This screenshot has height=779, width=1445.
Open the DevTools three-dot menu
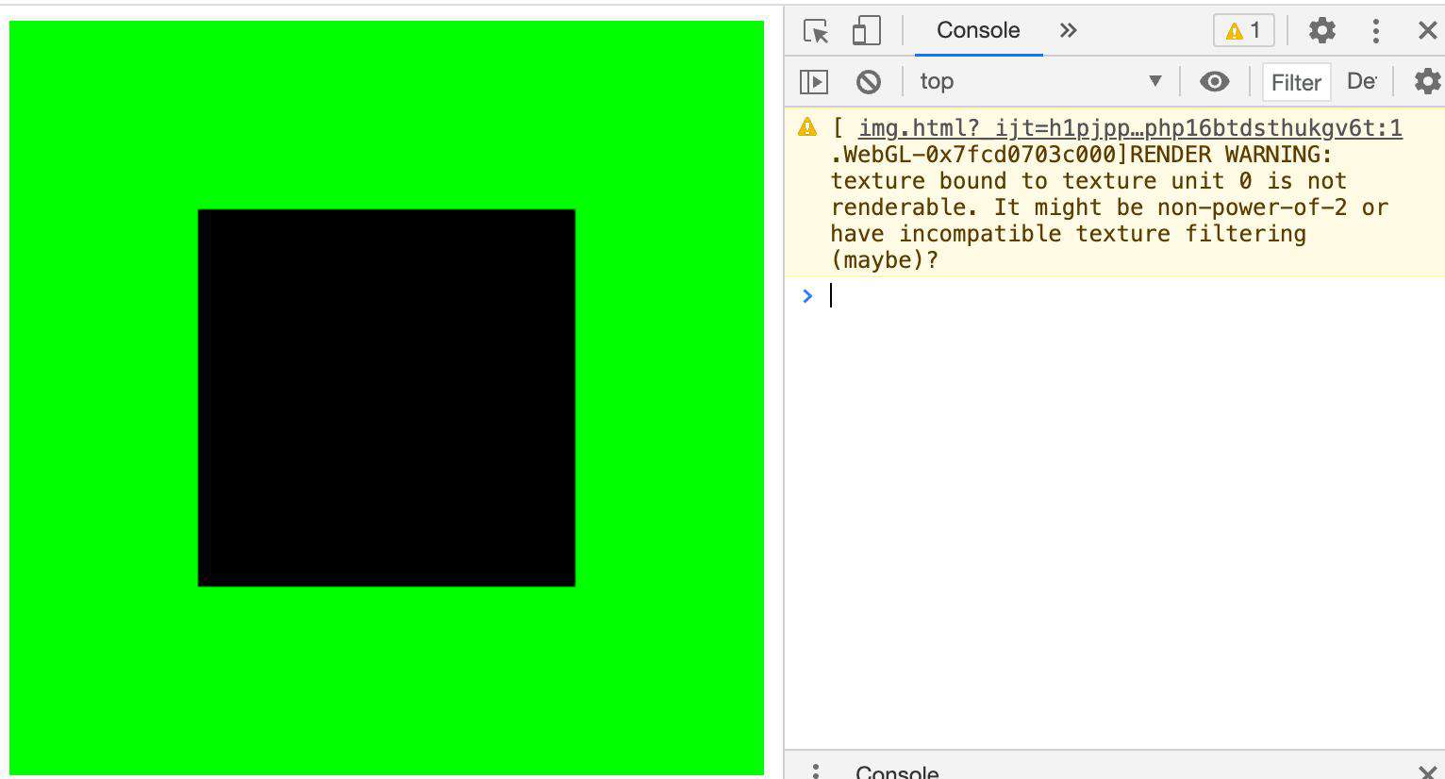(1376, 31)
